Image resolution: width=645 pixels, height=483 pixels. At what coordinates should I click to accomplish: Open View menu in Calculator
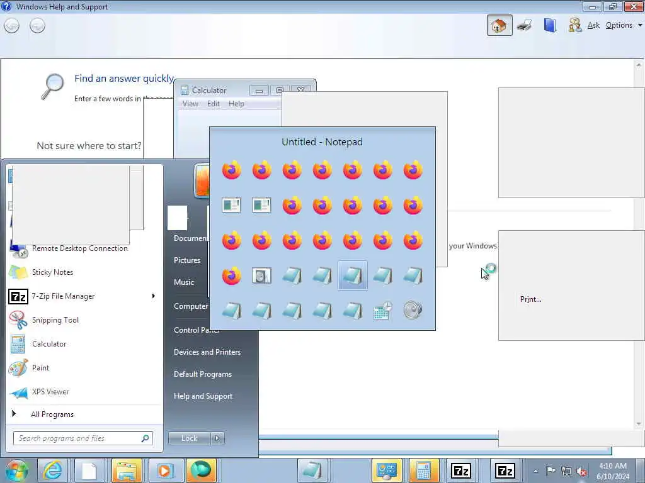[x=190, y=104]
